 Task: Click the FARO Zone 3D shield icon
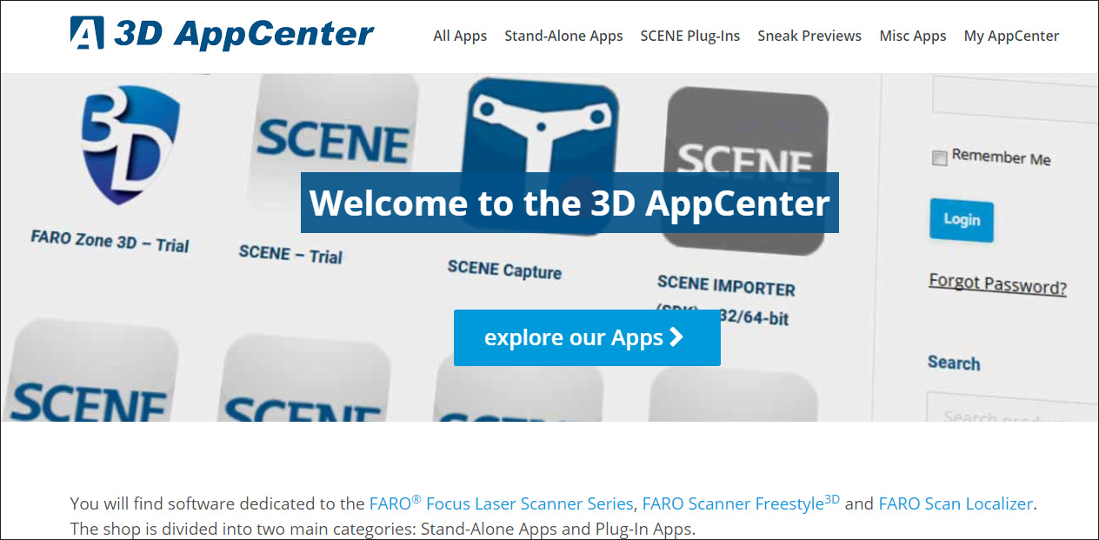click(130, 144)
